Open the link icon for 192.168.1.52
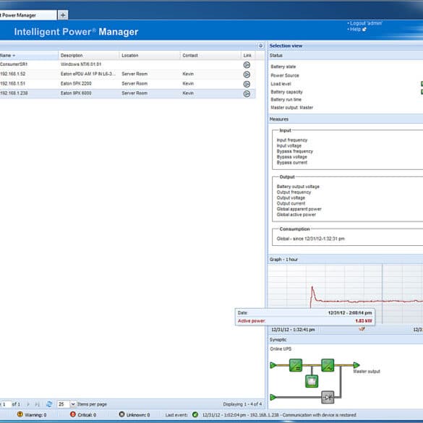Screen dimensions: 423x423 (247, 74)
